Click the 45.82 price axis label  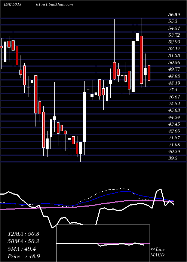click(174, 103)
